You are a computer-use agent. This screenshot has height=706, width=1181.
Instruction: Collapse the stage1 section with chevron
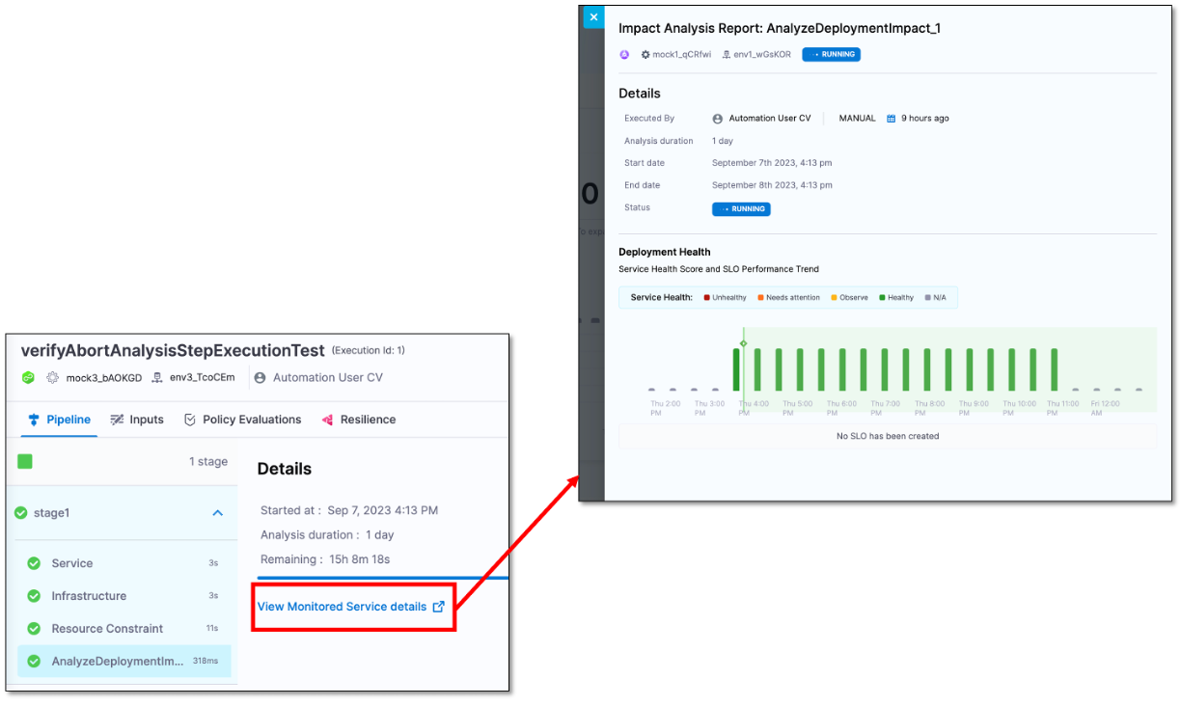(217, 513)
